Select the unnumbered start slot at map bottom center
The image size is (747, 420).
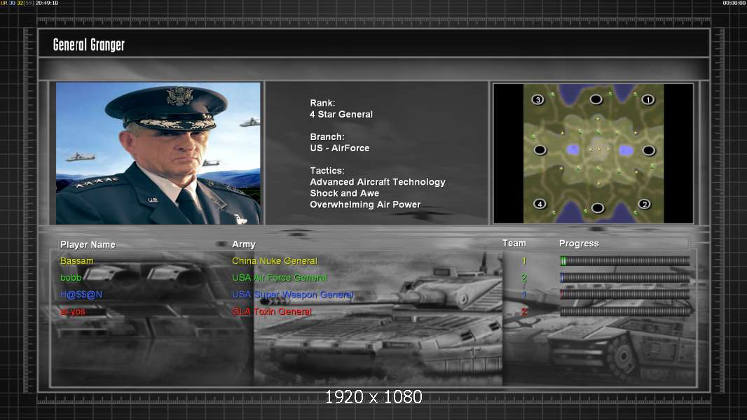[598, 208]
